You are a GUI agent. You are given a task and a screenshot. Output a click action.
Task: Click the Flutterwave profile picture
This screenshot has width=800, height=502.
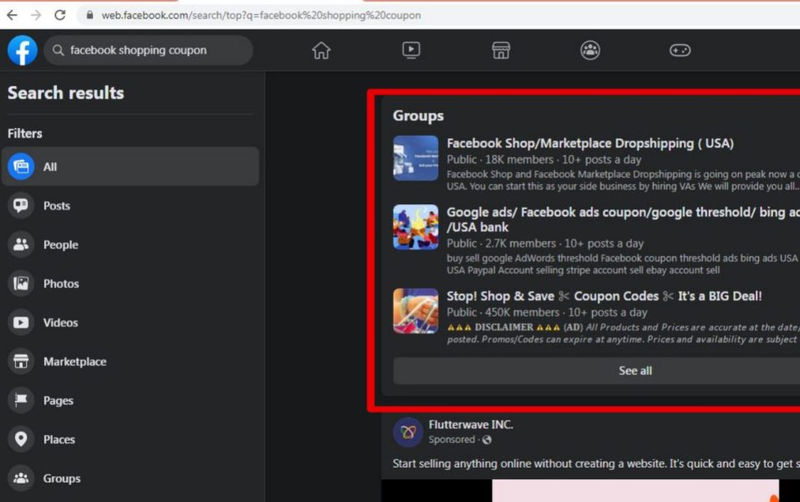tap(408, 433)
